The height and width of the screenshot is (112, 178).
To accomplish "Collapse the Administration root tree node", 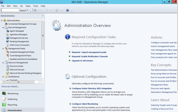I will point(2,21).
